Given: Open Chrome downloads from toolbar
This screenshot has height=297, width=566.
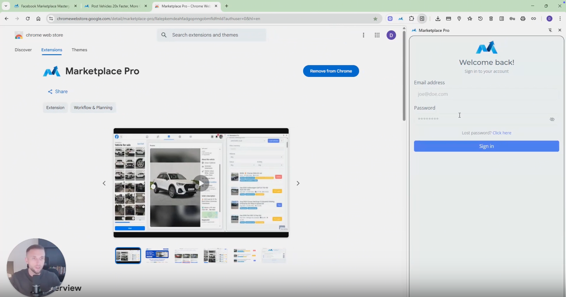Looking at the screenshot, I should click(x=438, y=19).
